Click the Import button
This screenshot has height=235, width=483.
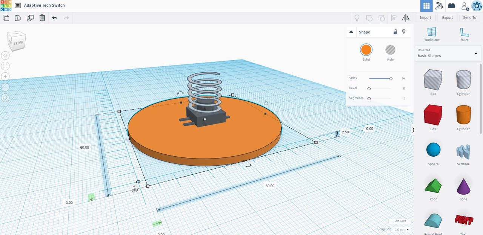[x=425, y=17]
